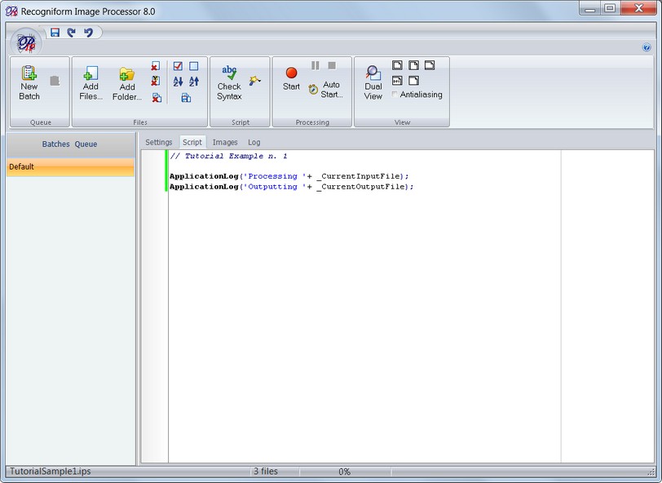
Task: Switch to the Settings tab
Action: 159,143
